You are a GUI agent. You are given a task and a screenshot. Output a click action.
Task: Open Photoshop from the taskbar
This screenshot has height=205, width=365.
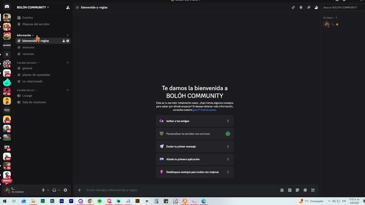[x=52, y=201]
